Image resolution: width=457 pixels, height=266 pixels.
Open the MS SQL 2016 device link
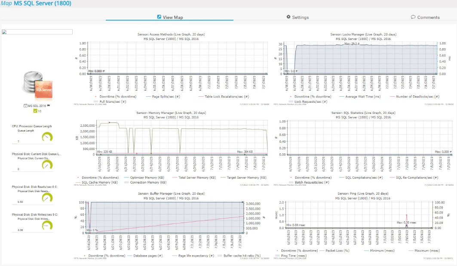pos(37,106)
